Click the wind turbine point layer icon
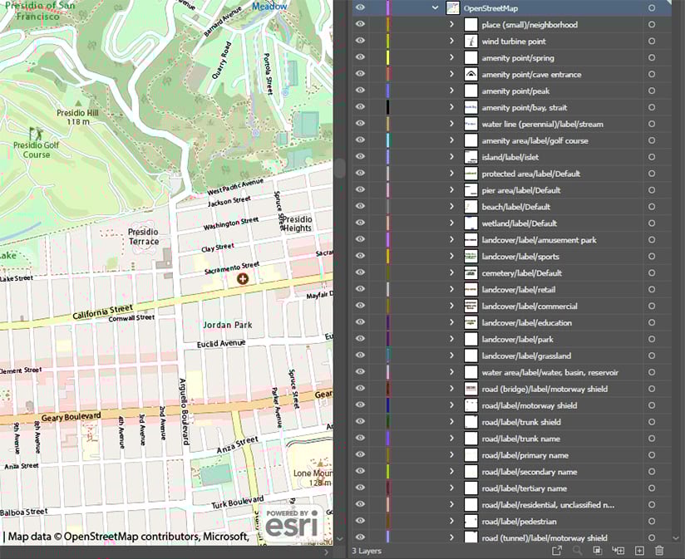685x559 pixels. coord(471,41)
